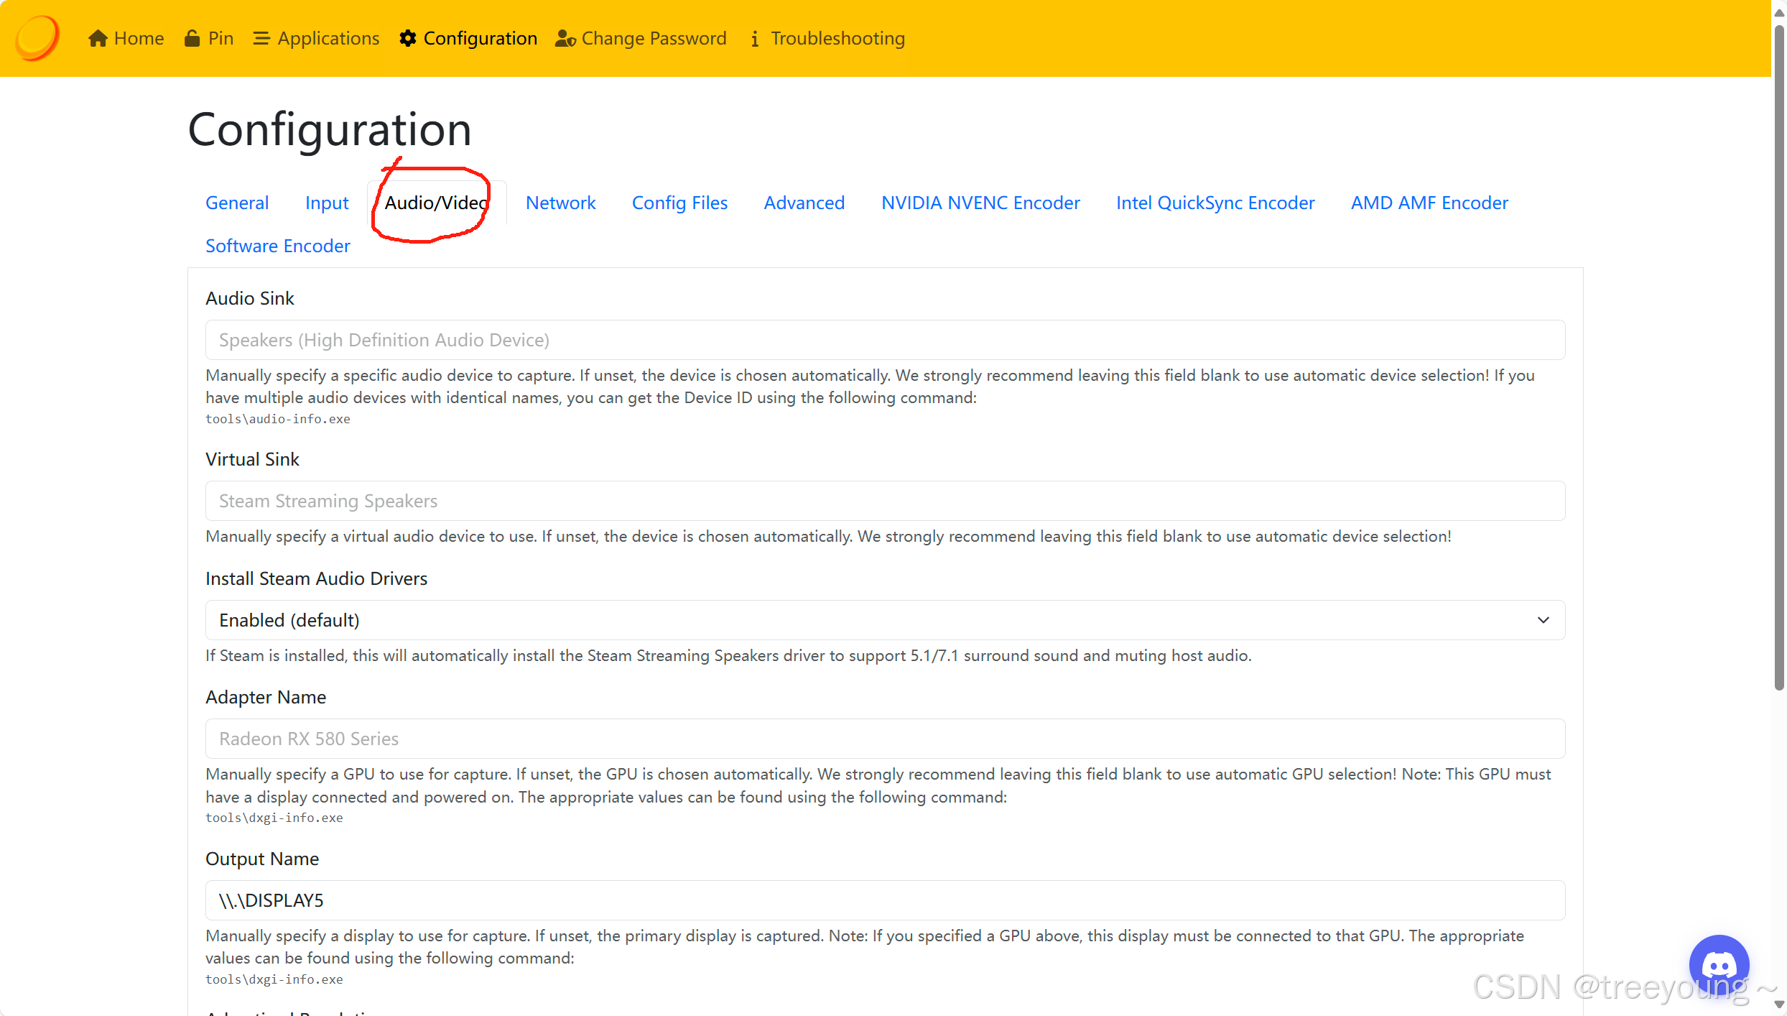Screen dimensions: 1787x1016
Task: Open Change Password page link
Action: pos(654,38)
